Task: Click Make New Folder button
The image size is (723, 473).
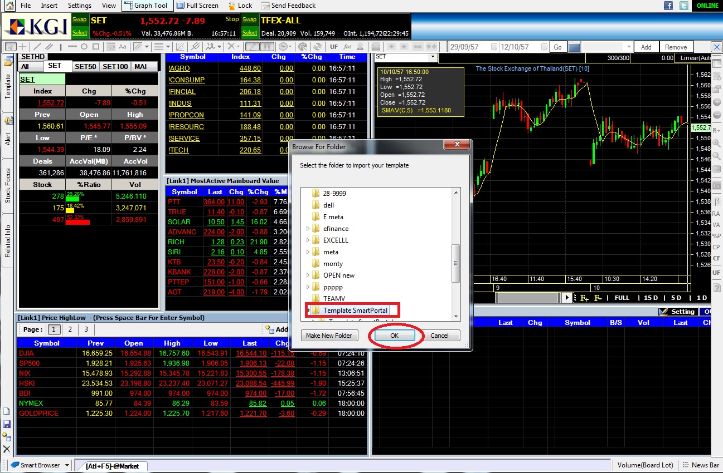Action: [329, 336]
